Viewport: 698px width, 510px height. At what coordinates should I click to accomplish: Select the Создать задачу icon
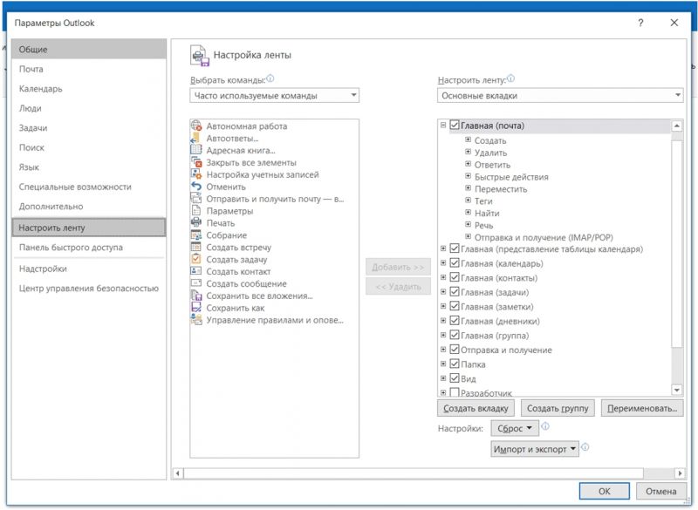(x=196, y=259)
